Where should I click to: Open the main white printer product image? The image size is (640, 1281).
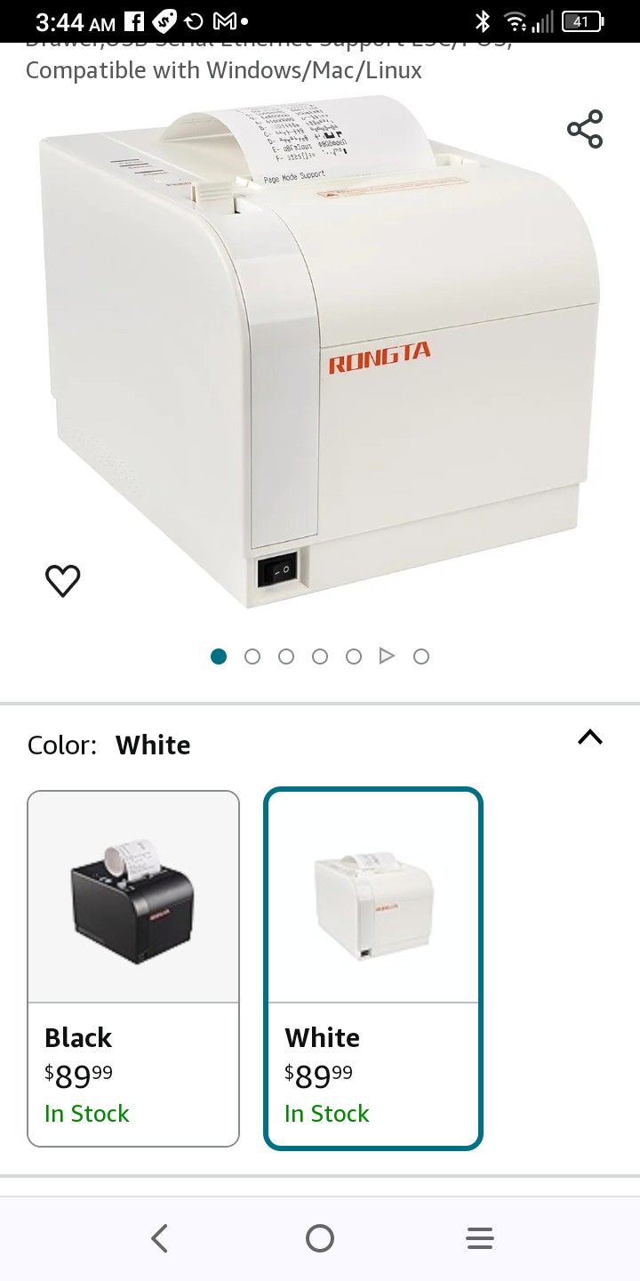tap(320, 351)
